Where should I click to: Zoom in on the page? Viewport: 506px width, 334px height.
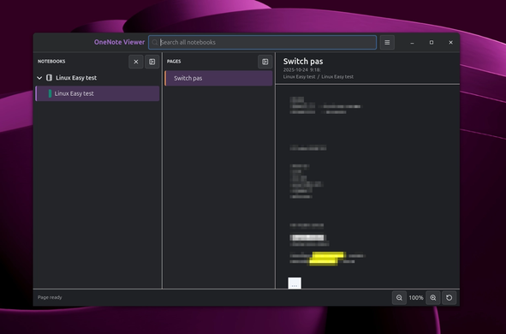click(x=433, y=297)
